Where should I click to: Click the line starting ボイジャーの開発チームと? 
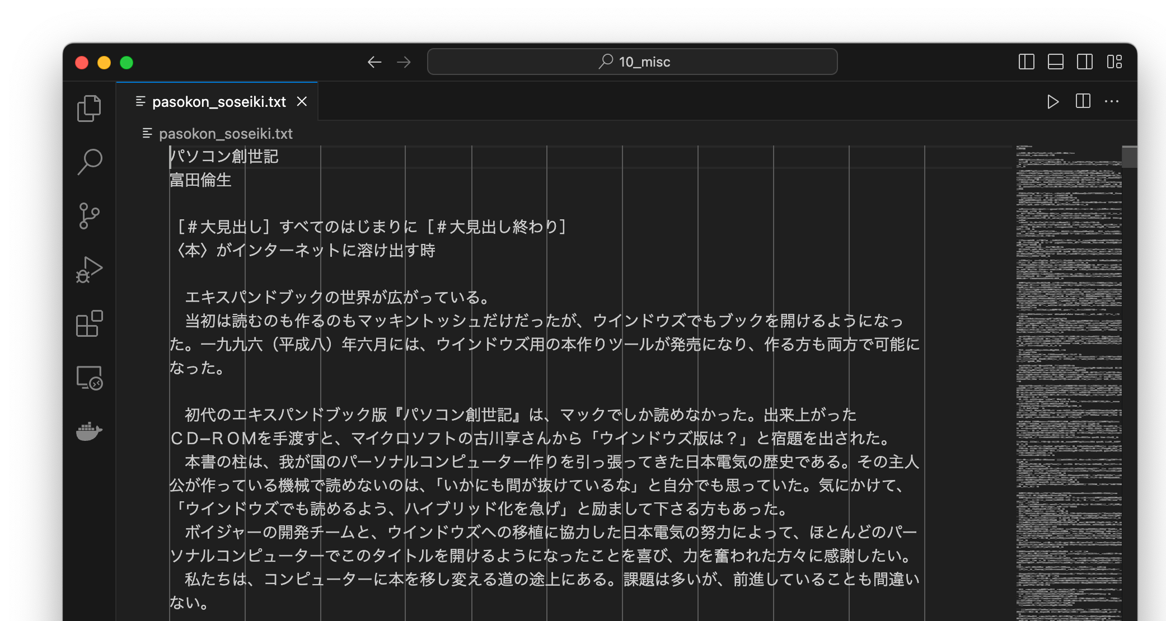551,532
